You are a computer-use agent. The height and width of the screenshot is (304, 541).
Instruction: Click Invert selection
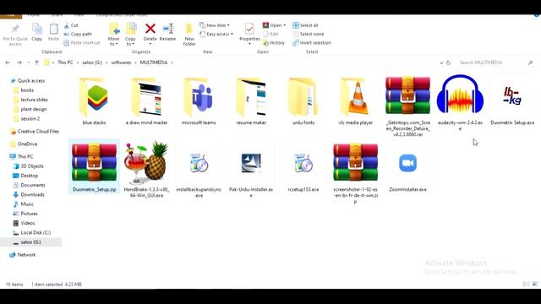point(312,43)
